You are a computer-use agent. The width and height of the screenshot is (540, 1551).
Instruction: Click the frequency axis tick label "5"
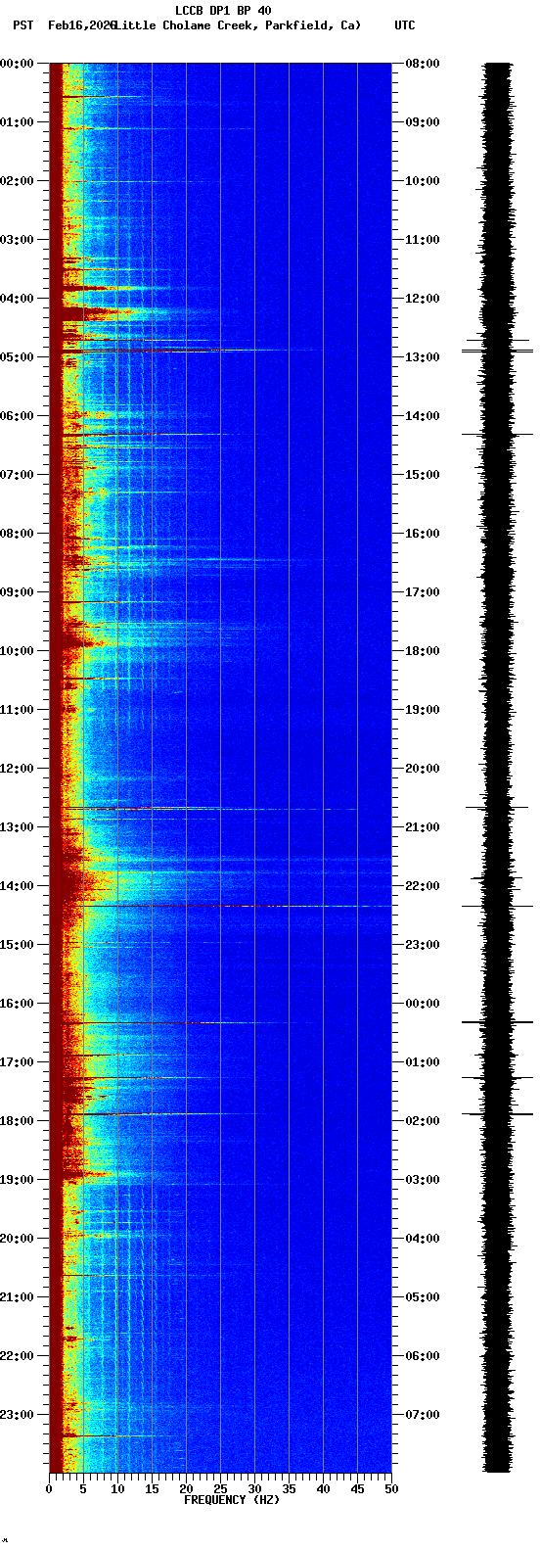[x=83, y=1489]
